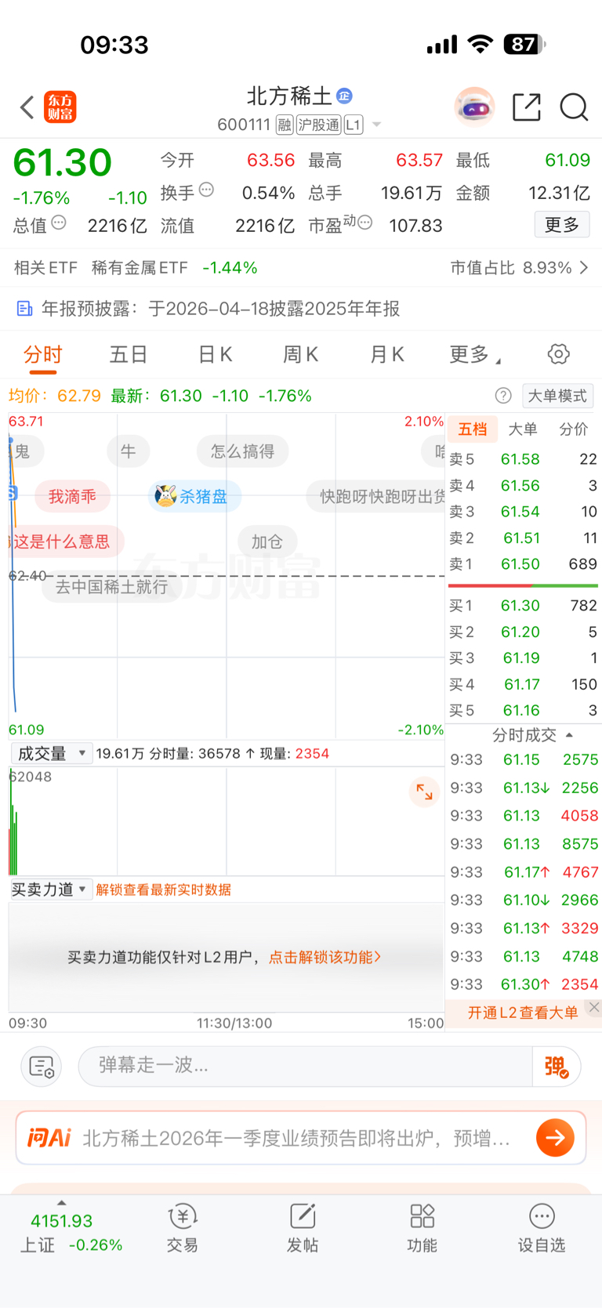Tap 设自选 in bottom bar
This screenshot has width=602, height=1308.
[542, 1228]
